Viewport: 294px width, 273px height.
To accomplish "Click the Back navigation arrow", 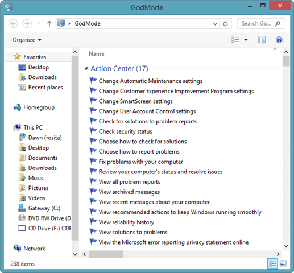I will tap(13, 24).
